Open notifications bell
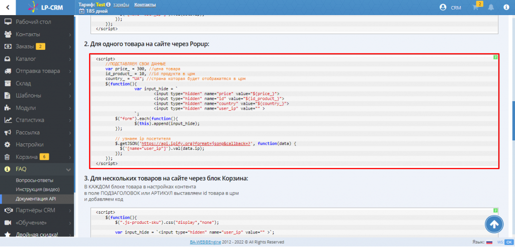The height and width of the screenshot is (248, 515). (491, 7)
